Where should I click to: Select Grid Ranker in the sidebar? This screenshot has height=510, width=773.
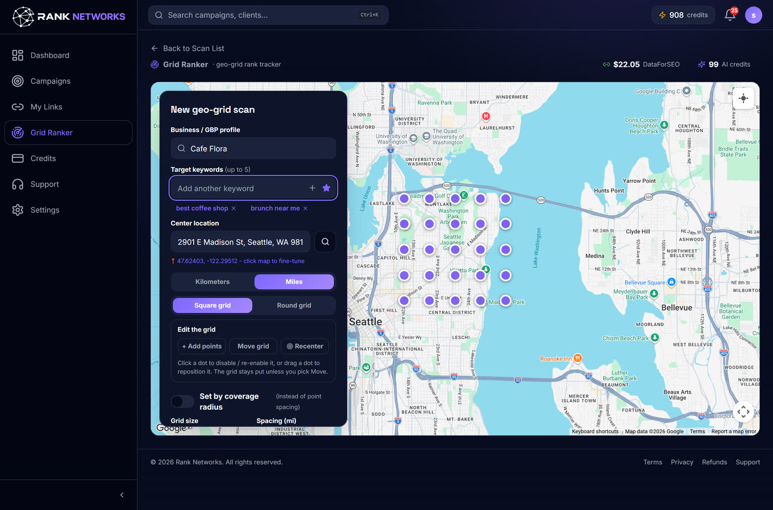pyautogui.click(x=68, y=132)
